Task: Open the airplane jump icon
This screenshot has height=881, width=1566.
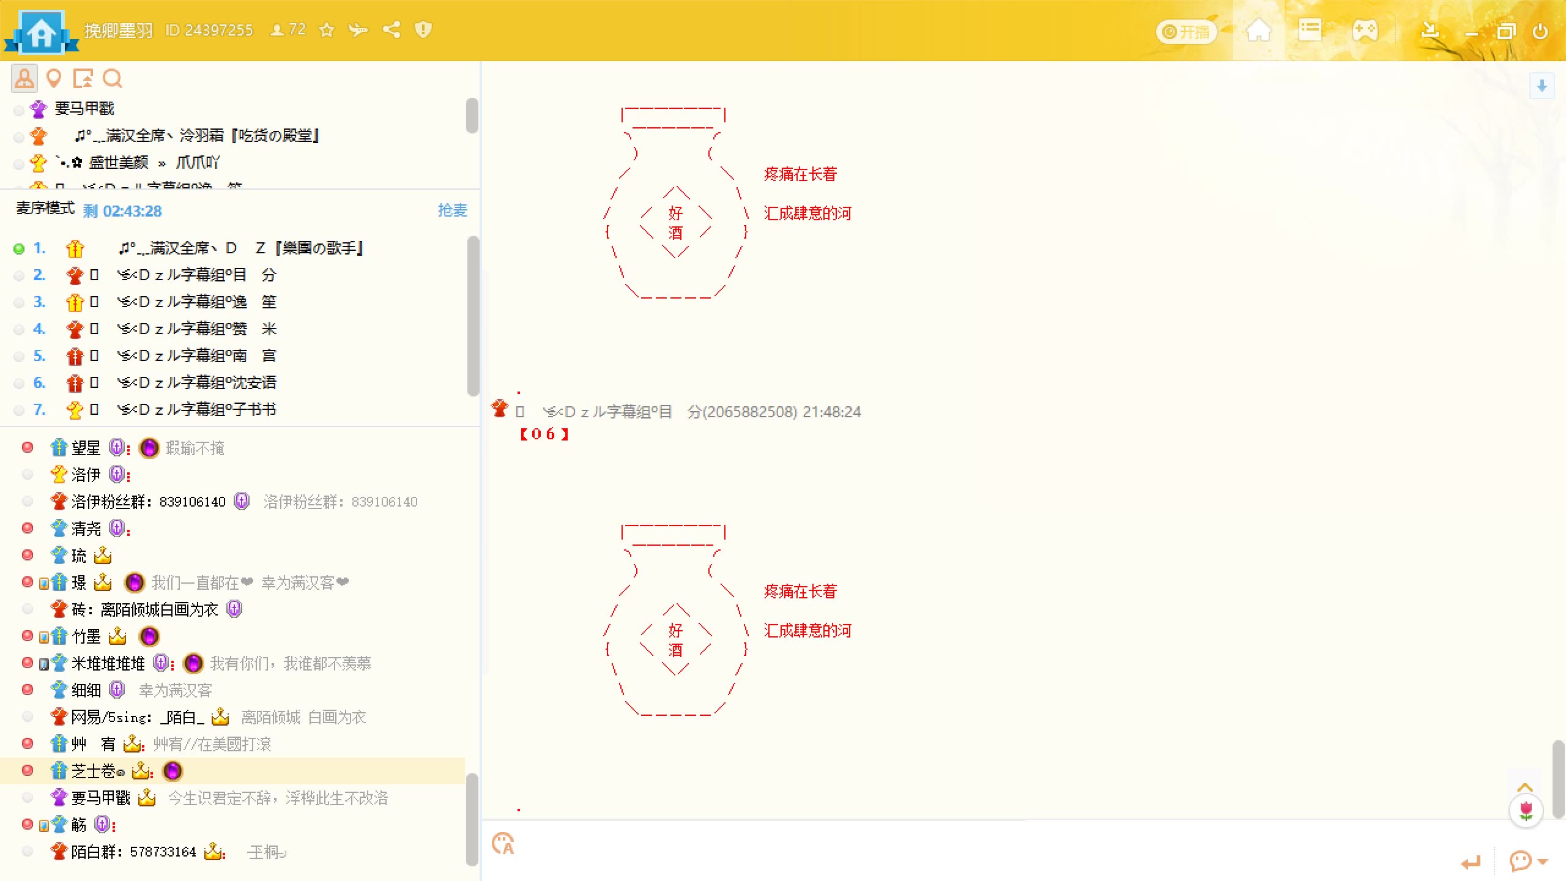Action: pyautogui.click(x=358, y=30)
